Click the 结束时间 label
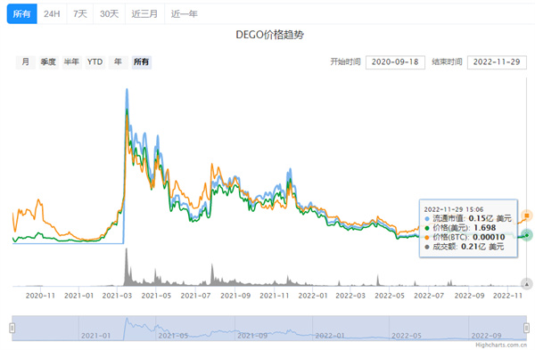Screen dimensions: 535x350 (x=447, y=61)
